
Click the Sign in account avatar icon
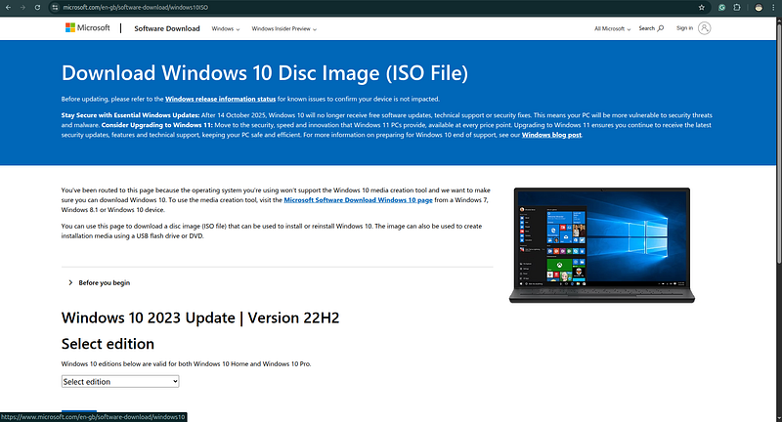704,28
